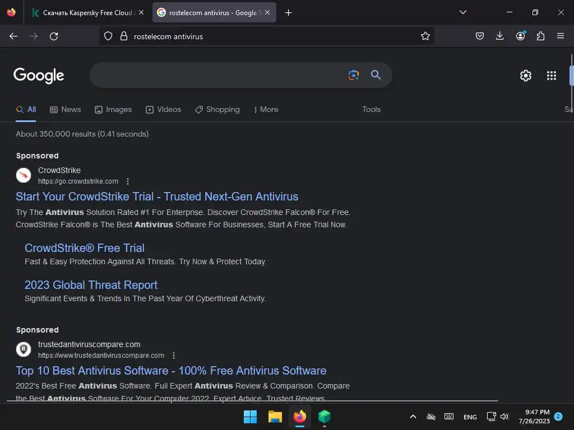Open the notification center badge
Image resolution: width=574 pixels, height=430 pixels.
point(558,416)
